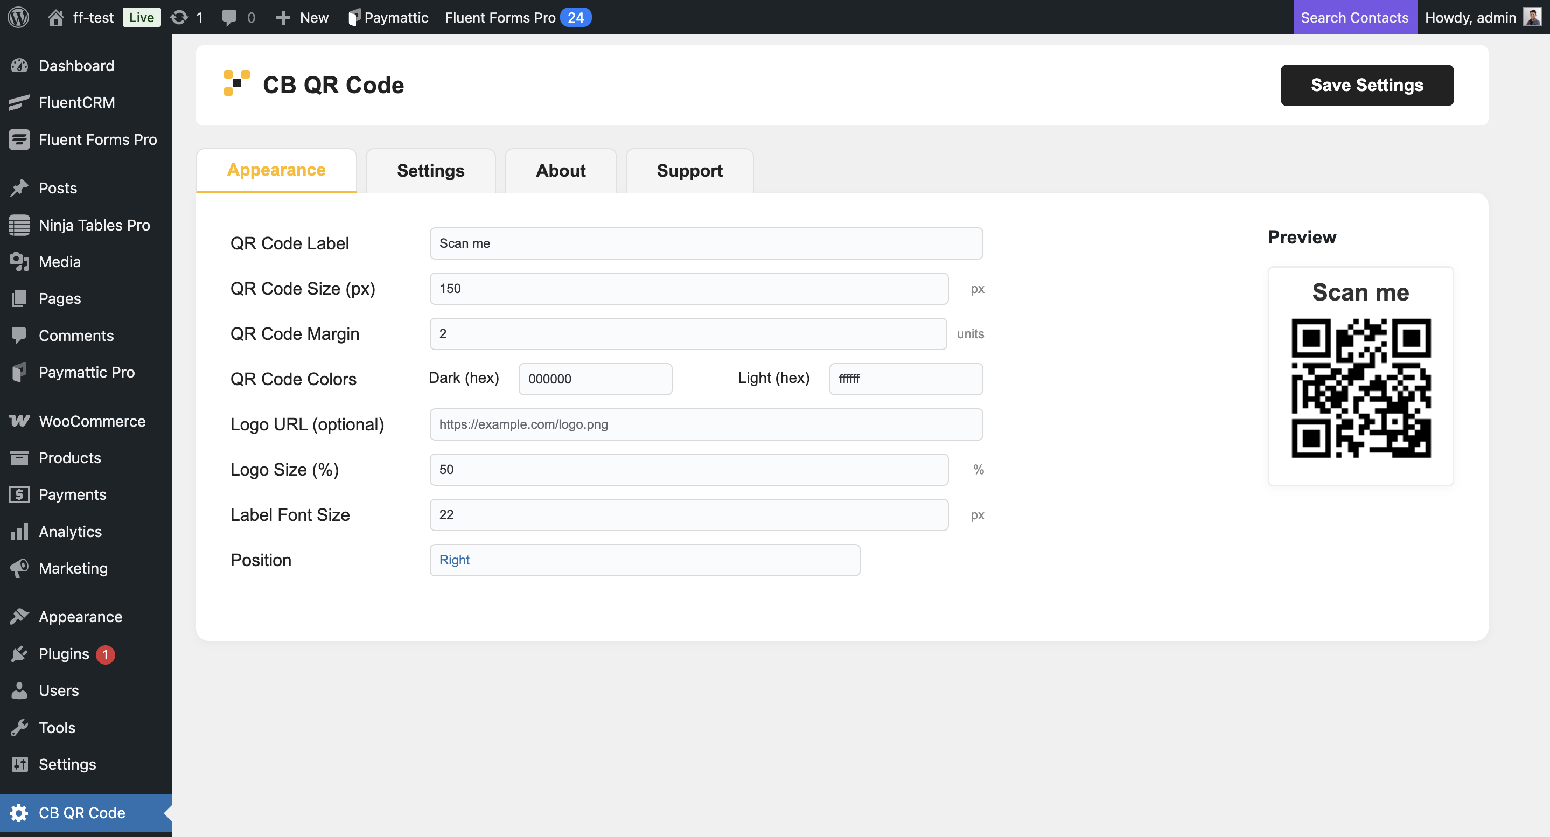The height and width of the screenshot is (837, 1550).
Task: Click the Tools wrench icon
Action: [x=19, y=728]
